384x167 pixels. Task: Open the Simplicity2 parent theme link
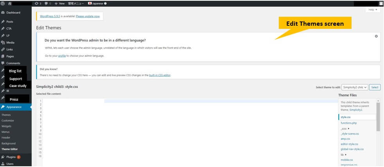(356, 110)
